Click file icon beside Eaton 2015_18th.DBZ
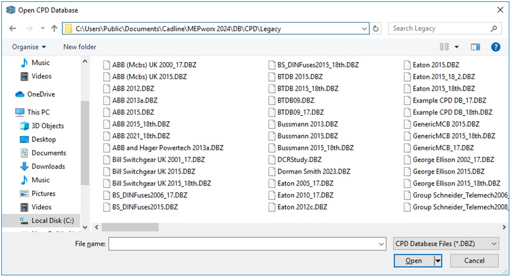 pyautogui.click(x=407, y=89)
